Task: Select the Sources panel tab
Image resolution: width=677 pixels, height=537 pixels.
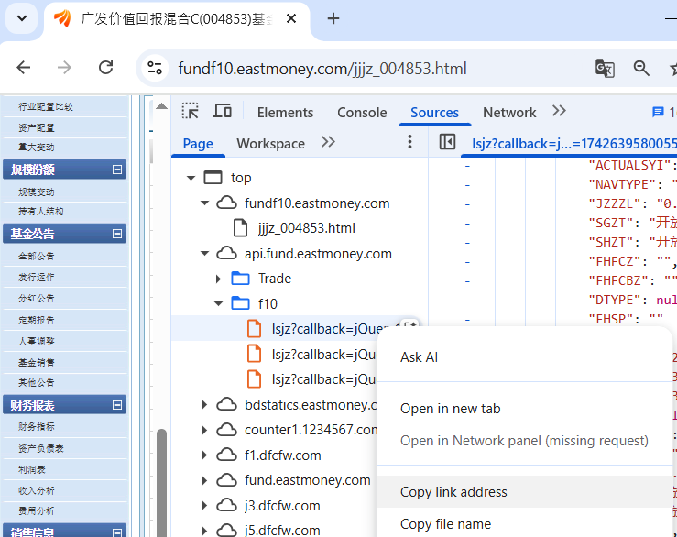Action: click(x=434, y=113)
